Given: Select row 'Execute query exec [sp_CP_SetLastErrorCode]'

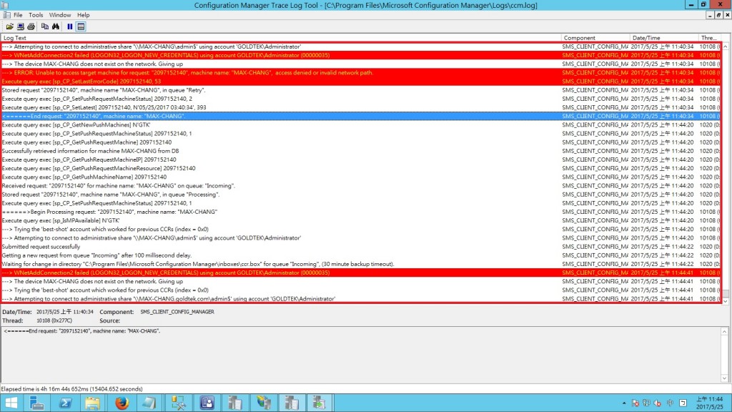Looking at the screenshot, I should (361, 82).
